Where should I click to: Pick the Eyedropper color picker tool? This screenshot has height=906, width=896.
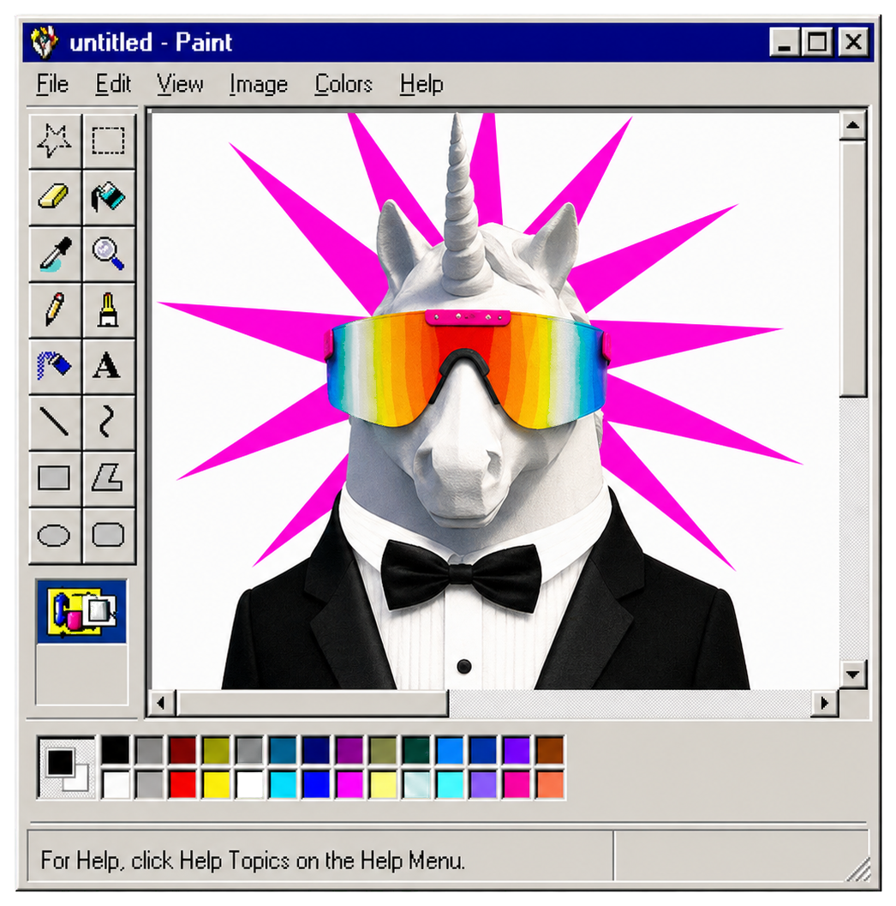54,254
